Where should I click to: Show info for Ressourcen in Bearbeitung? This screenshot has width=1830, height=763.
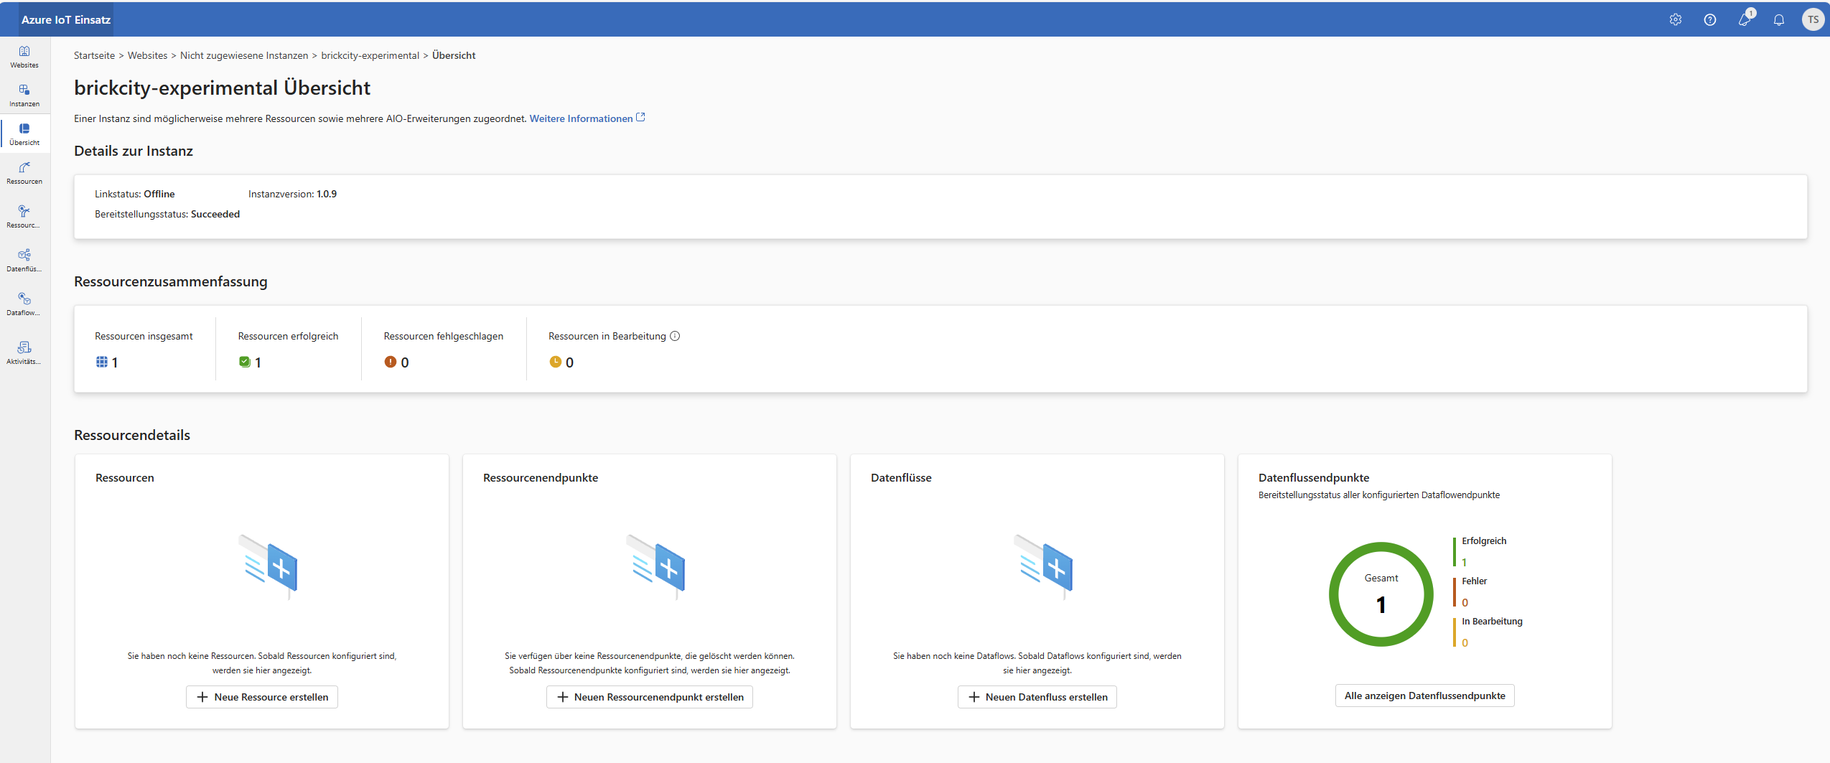click(675, 336)
